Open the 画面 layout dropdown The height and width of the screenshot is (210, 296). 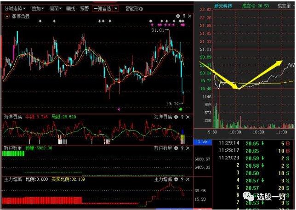[56, 8]
